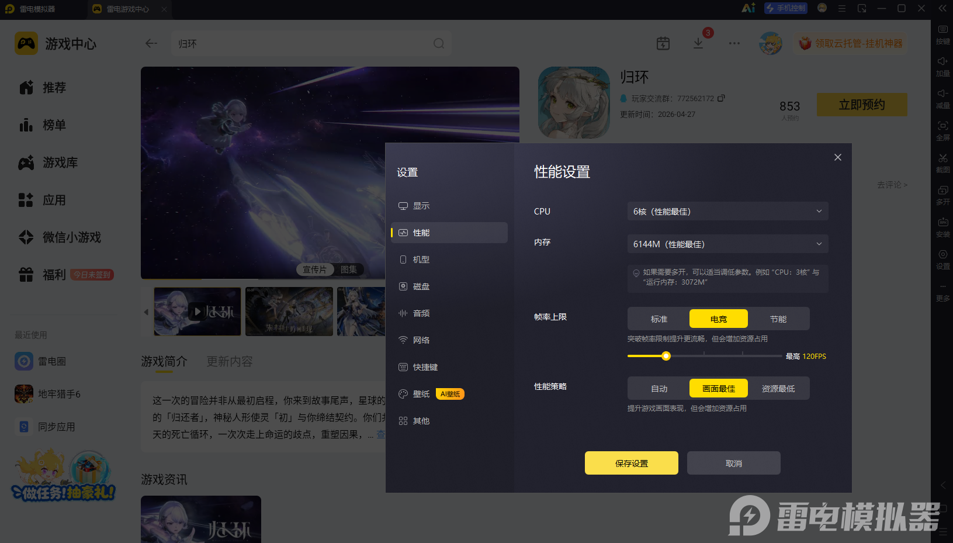953x543 pixels.
Task: Select 标准 frame rate limit
Action: pyautogui.click(x=659, y=319)
